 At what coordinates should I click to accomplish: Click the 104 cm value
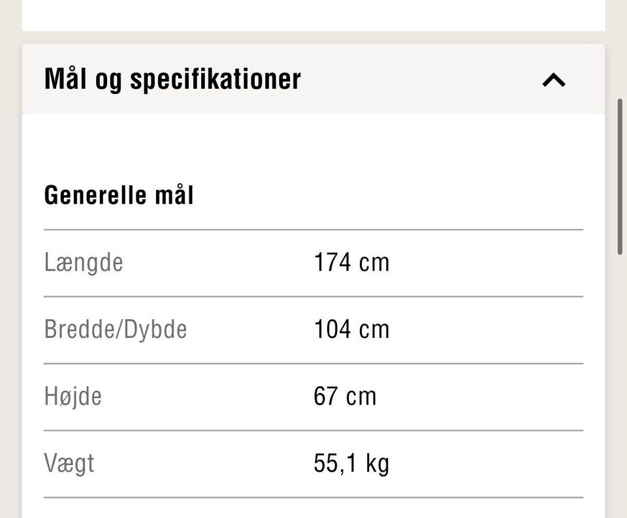pyautogui.click(x=352, y=329)
